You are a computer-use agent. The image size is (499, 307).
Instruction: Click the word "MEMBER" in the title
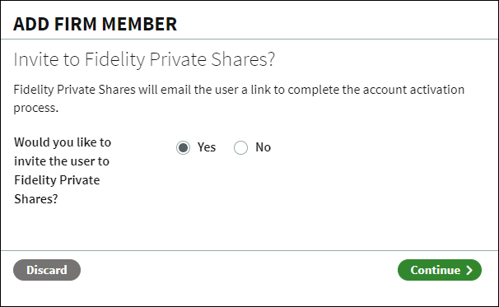(139, 24)
